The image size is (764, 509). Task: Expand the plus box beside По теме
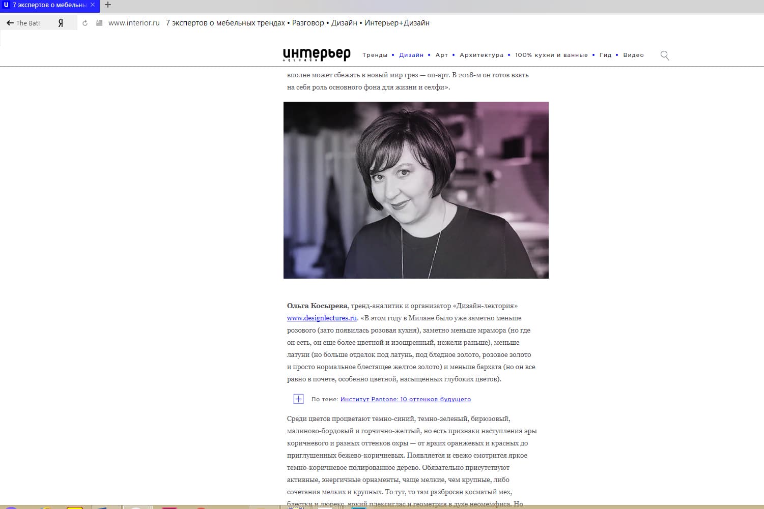click(299, 399)
